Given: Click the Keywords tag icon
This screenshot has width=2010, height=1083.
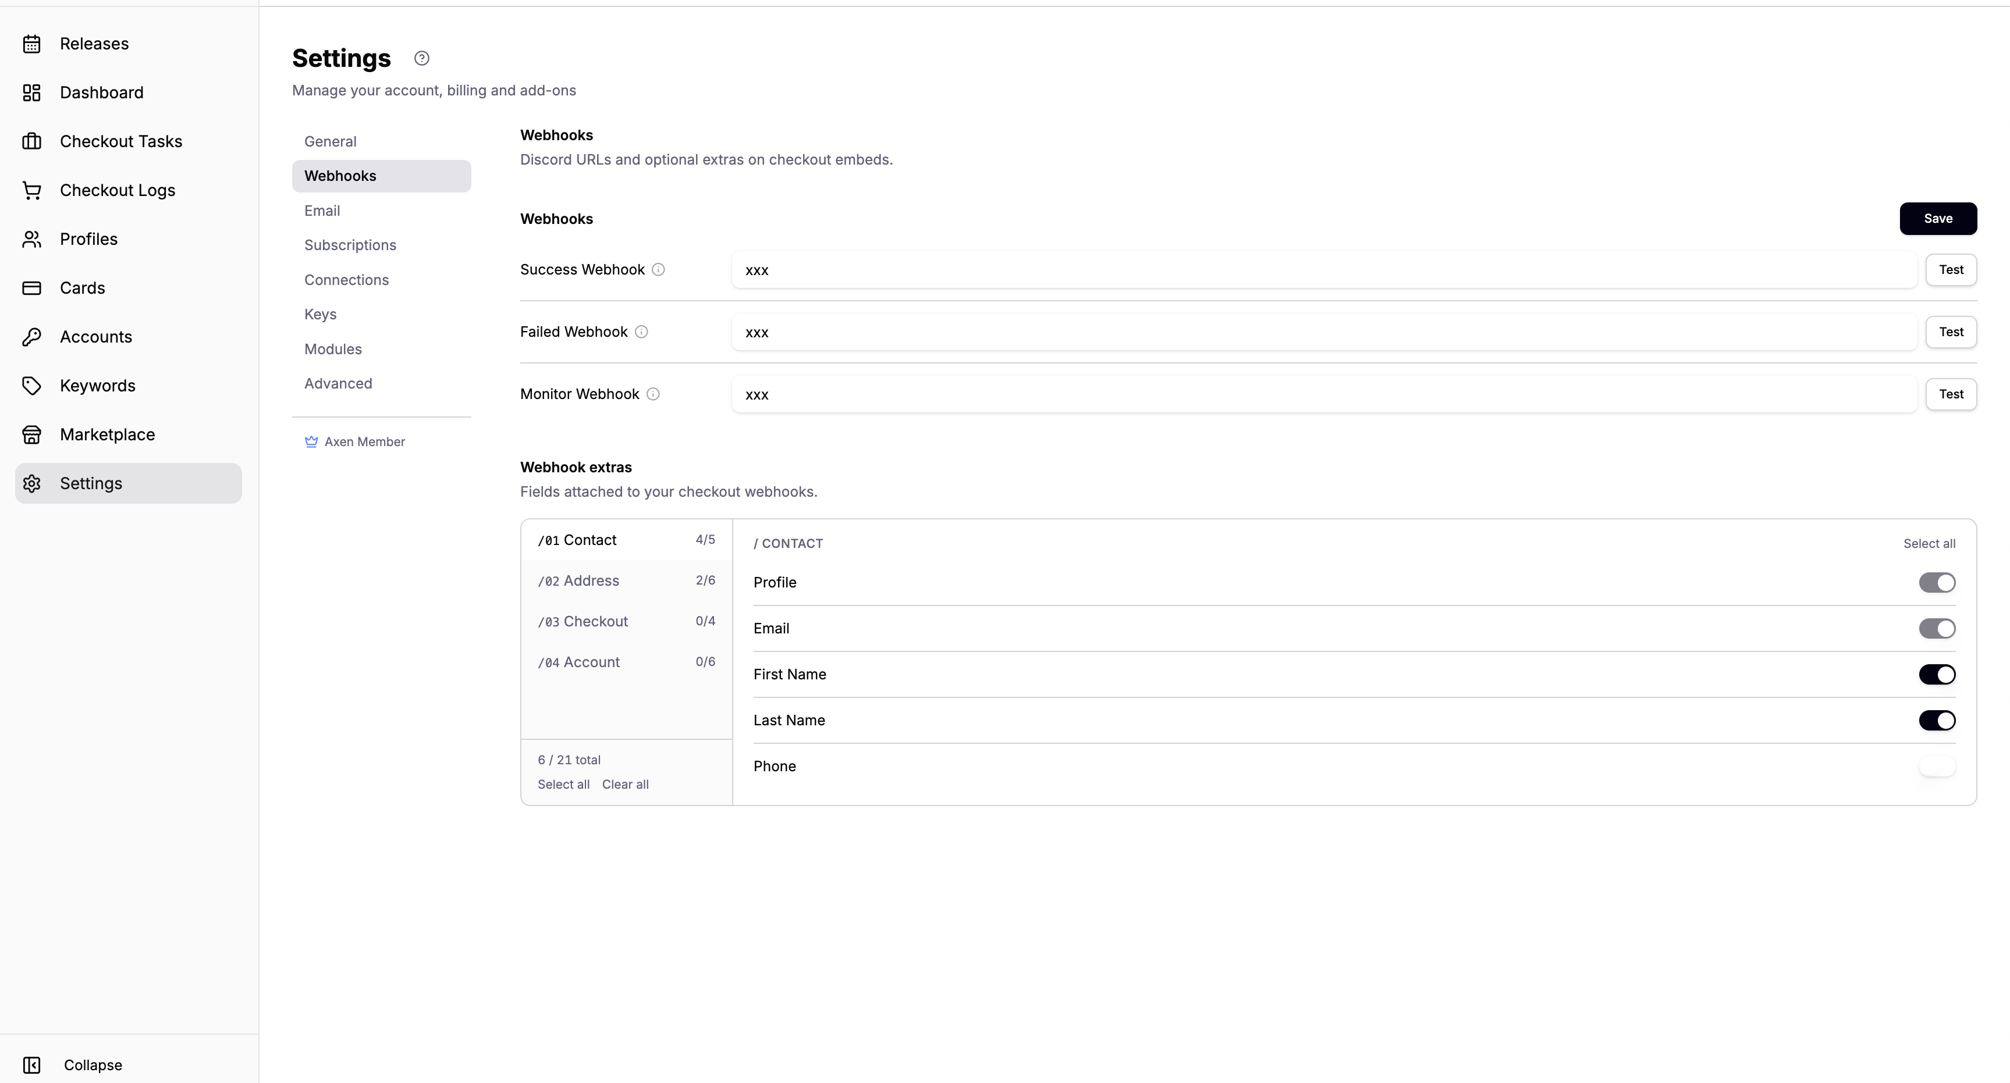Looking at the screenshot, I should coord(31,386).
